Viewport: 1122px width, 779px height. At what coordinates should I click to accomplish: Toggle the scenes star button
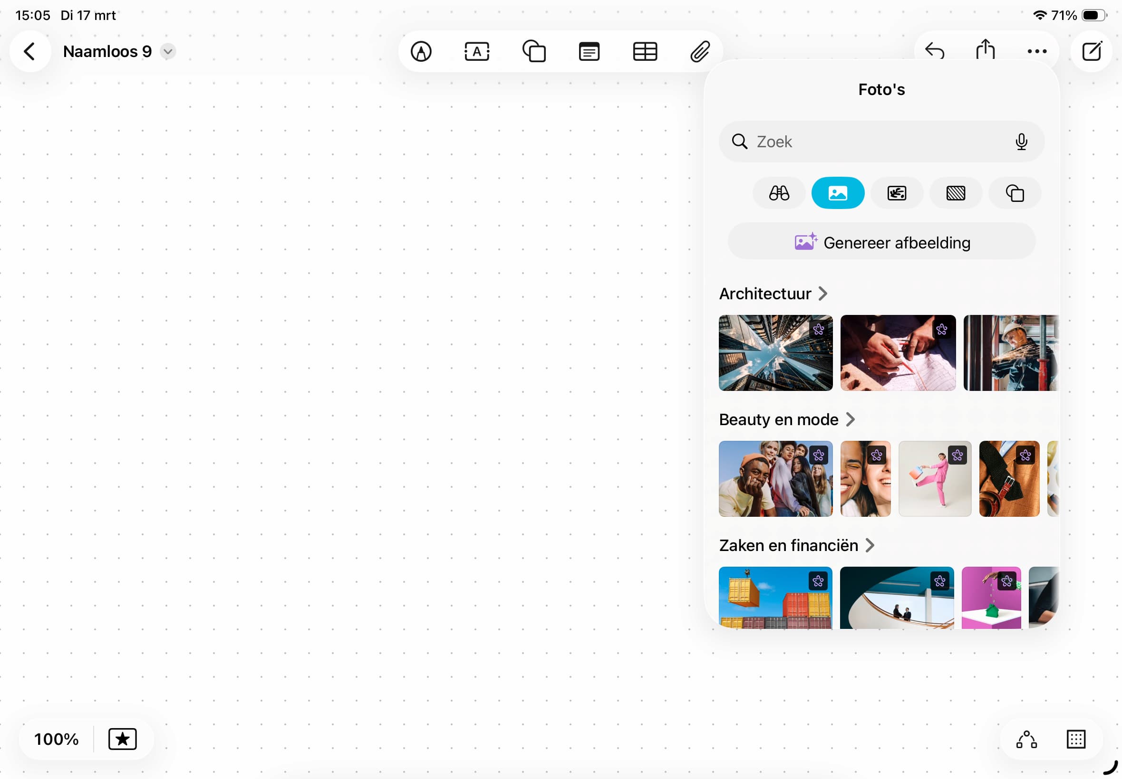(122, 739)
